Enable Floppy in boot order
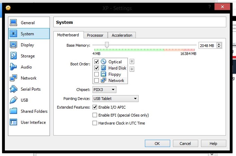Screen dimensions: 236x156 [96, 74]
